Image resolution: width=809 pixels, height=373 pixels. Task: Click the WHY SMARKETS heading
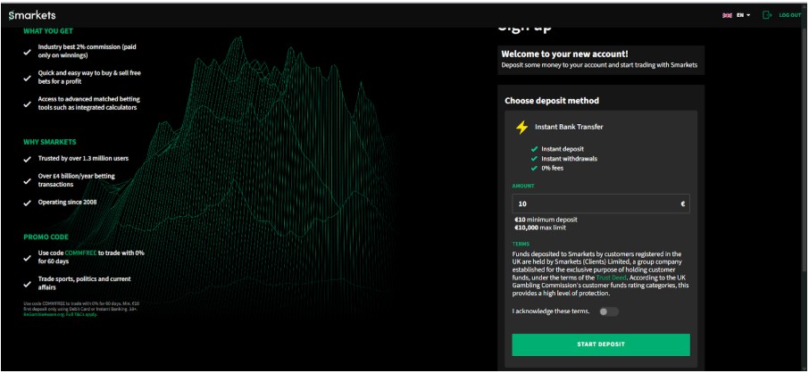(x=49, y=142)
